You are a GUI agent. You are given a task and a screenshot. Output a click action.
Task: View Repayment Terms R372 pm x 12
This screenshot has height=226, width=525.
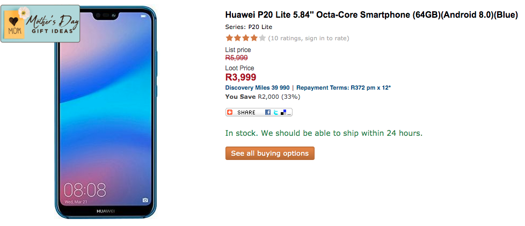point(344,88)
